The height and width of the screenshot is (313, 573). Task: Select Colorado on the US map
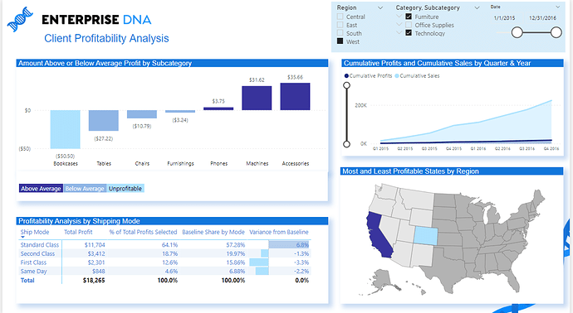425,235
